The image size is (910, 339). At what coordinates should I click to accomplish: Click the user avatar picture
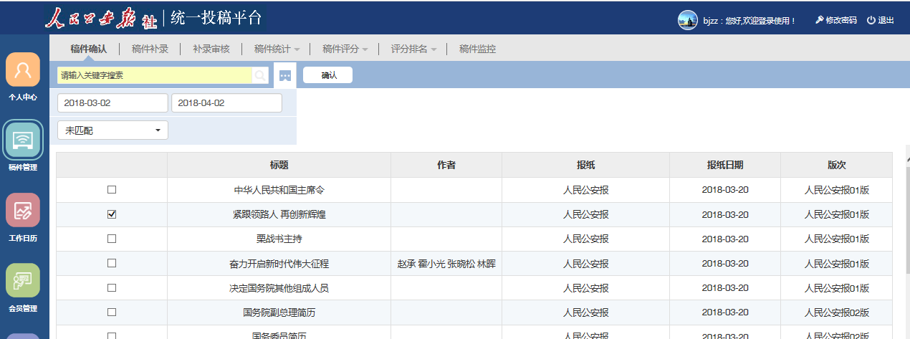tap(688, 20)
